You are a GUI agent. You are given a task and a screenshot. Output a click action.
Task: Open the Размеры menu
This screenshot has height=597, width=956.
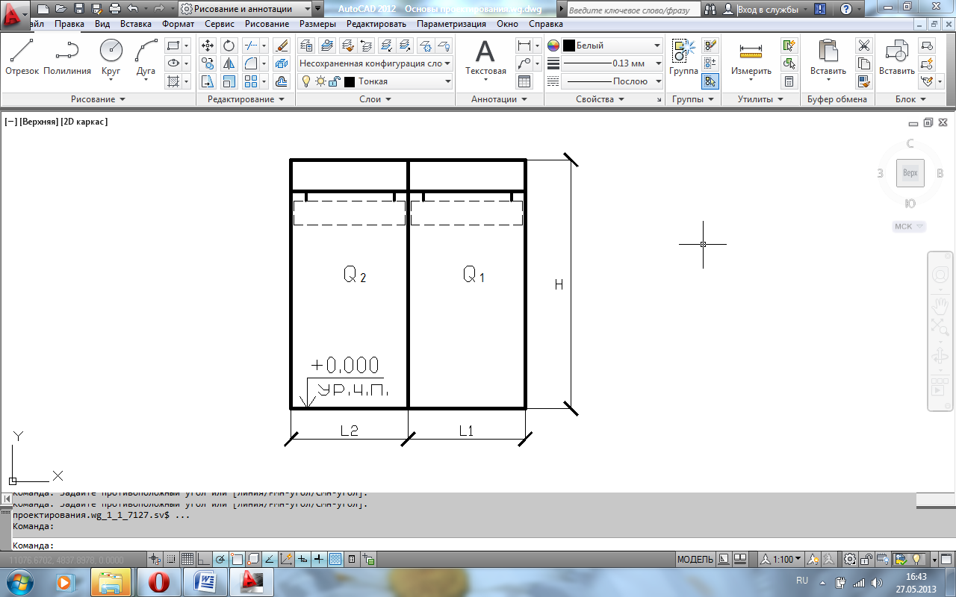317,24
